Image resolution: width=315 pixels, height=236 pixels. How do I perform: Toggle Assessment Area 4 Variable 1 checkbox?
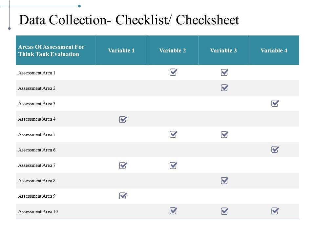(123, 119)
